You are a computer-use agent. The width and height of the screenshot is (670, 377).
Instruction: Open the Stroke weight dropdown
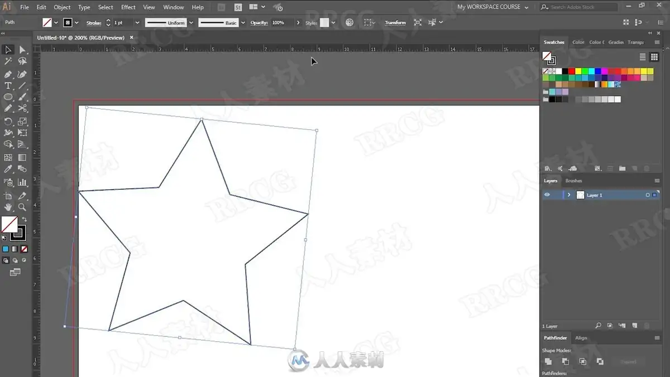coord(136,23)
